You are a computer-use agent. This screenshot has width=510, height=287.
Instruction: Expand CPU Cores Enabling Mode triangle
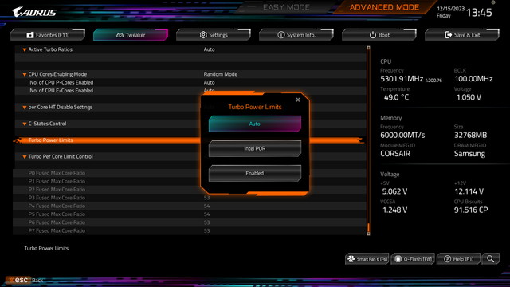(x=25, y=74)
